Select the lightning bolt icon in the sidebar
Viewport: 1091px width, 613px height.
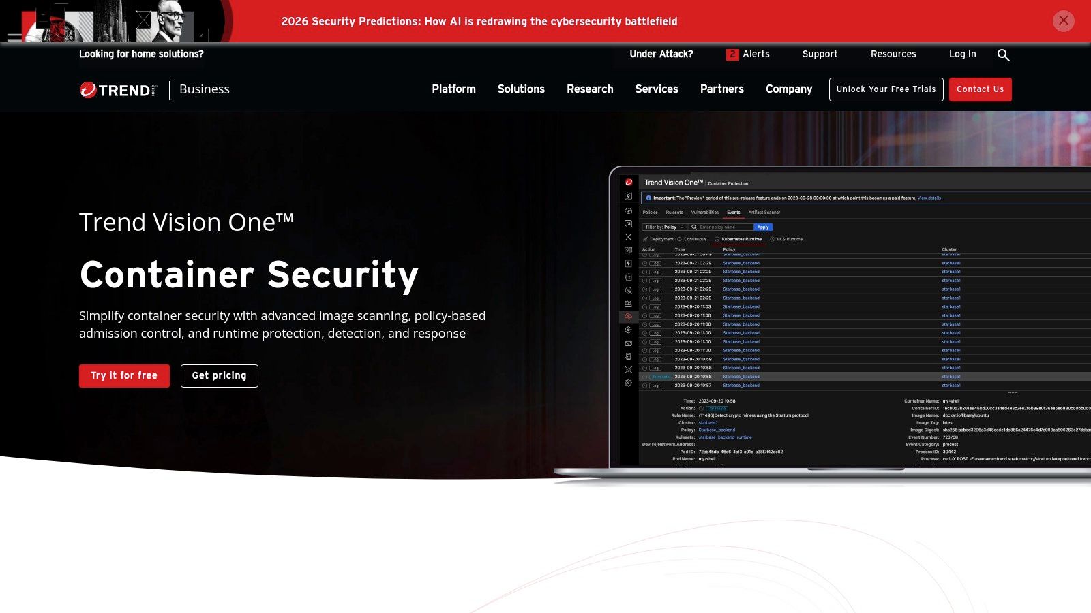(x=628, y=264)
